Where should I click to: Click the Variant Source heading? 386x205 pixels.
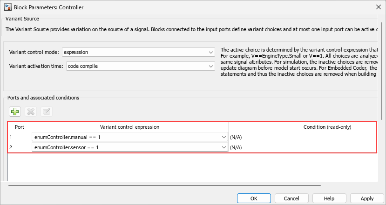22,19
